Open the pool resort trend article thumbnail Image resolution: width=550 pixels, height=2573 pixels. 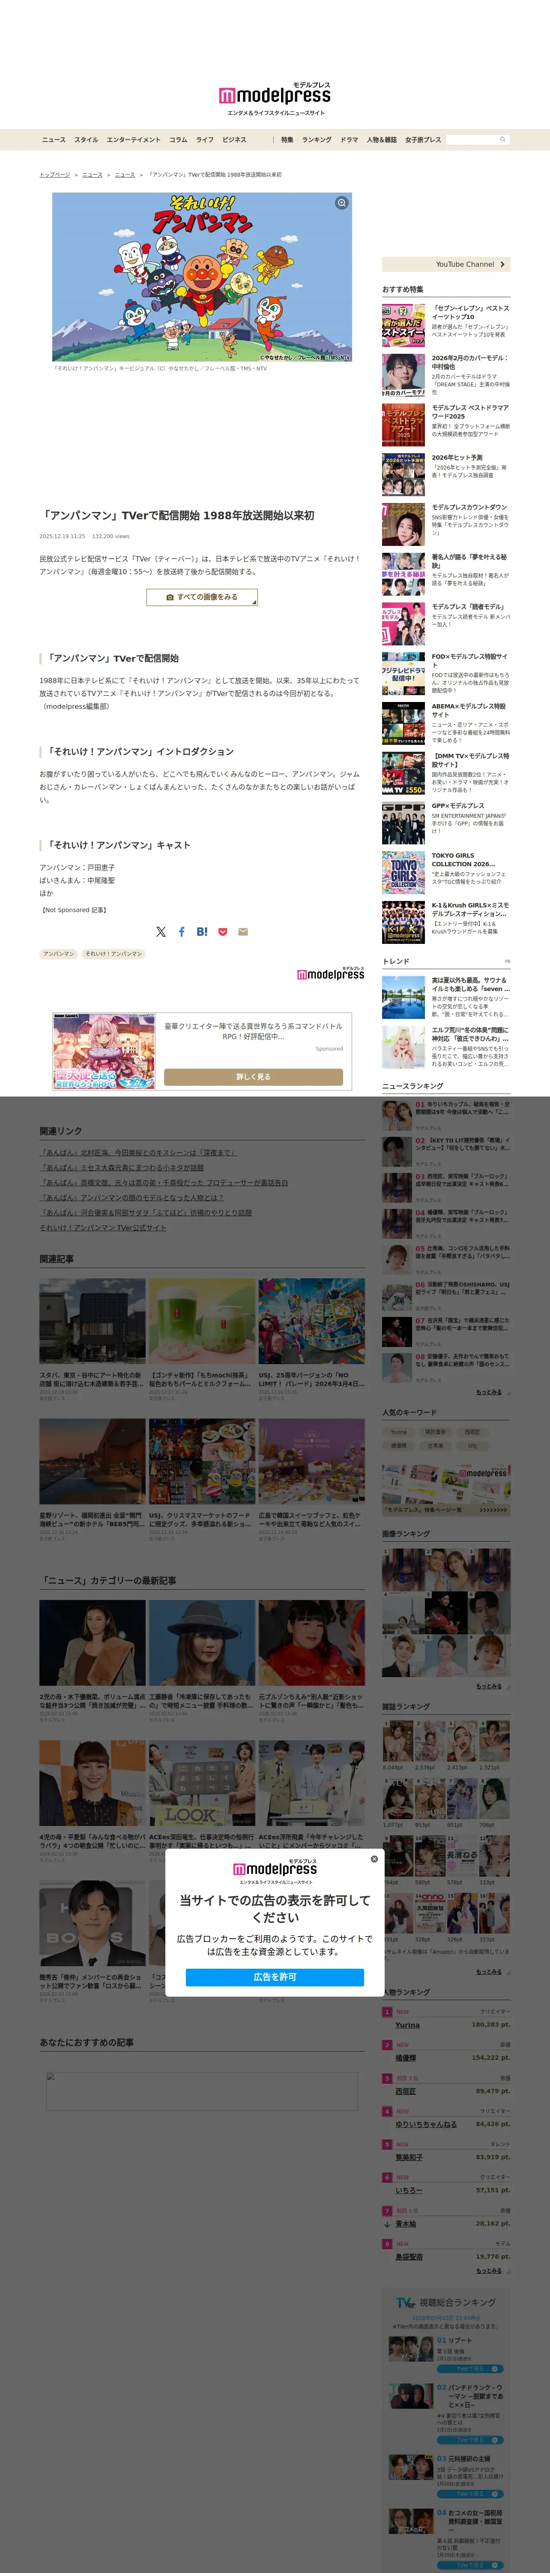pyautogui.click(x=403, y=998)
